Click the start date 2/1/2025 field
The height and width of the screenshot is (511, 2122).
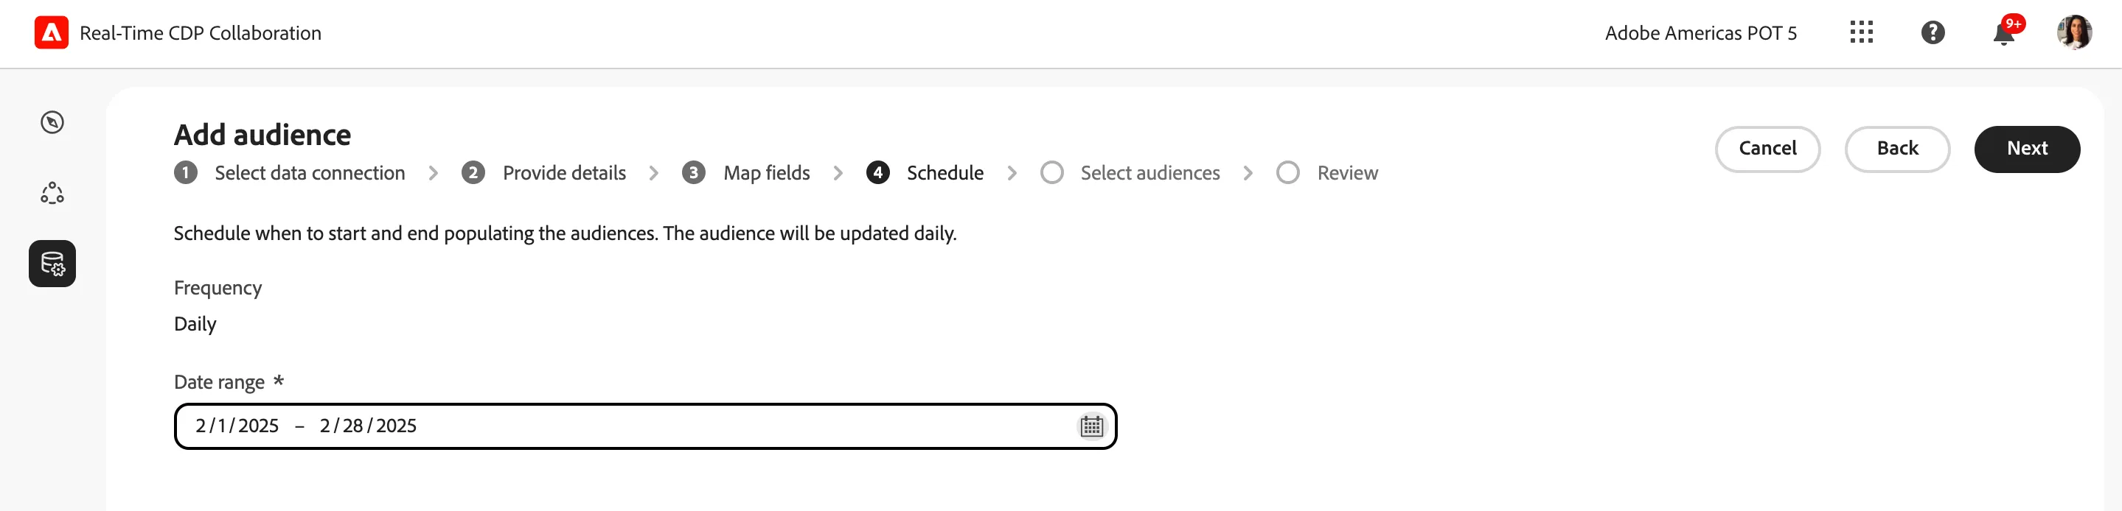(x=237, y=426)
